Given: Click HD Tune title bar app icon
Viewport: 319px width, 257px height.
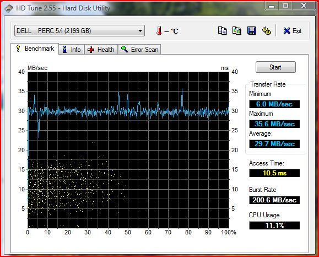Looking at the screenshot, I should click(9, 8).
